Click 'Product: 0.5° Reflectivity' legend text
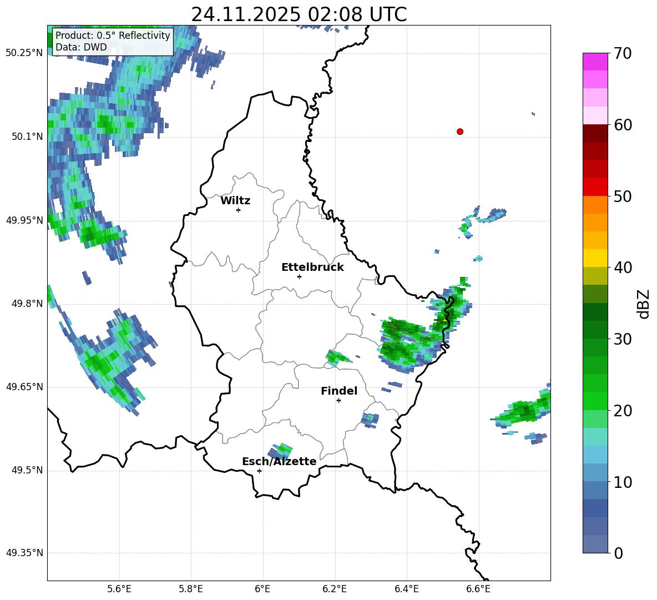Image resolution: width=657 pixels, height=600 pixels. 113,35
